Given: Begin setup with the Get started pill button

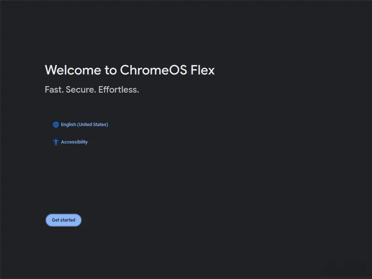Looking at the screenshot, I should click(64, 220).
